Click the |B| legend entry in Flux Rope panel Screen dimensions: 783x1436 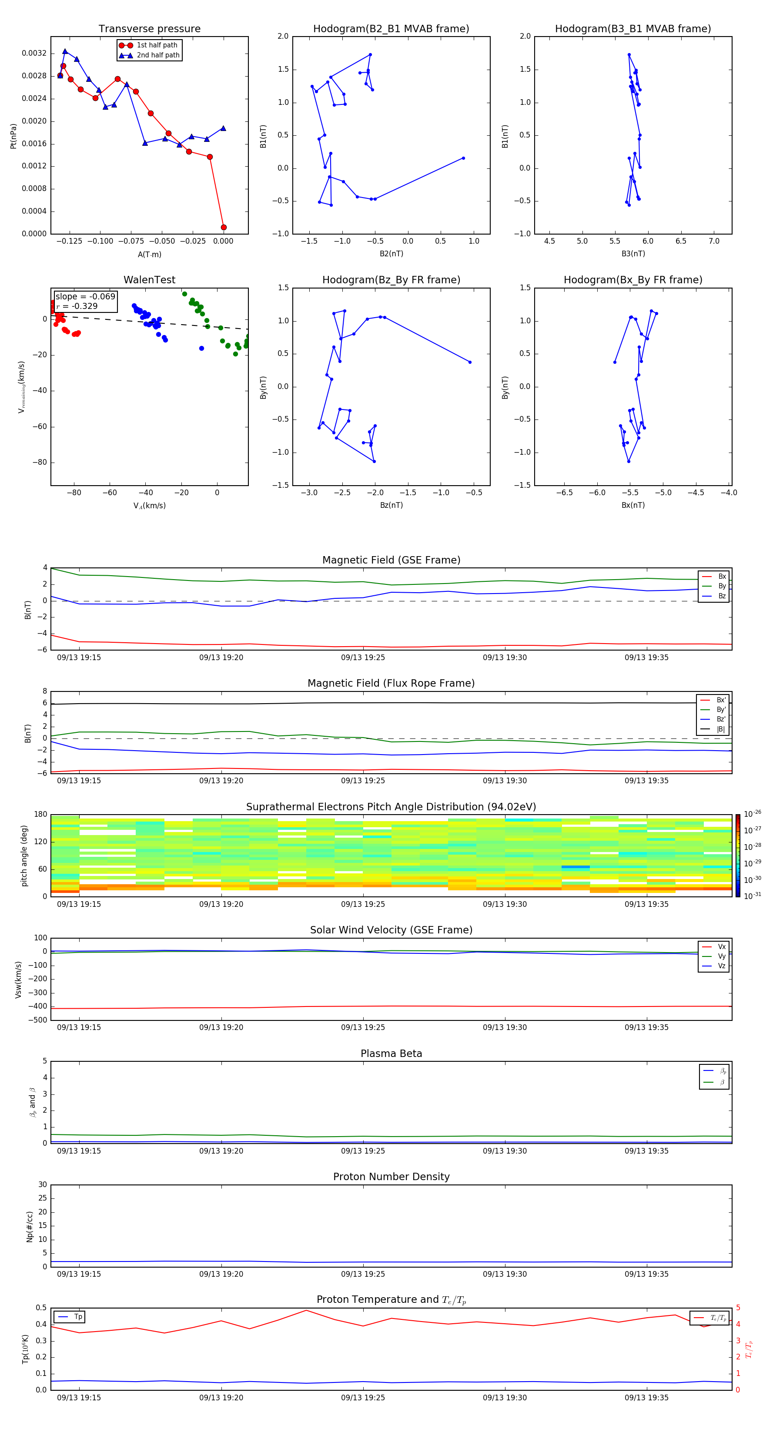click(x=713, y=729)
